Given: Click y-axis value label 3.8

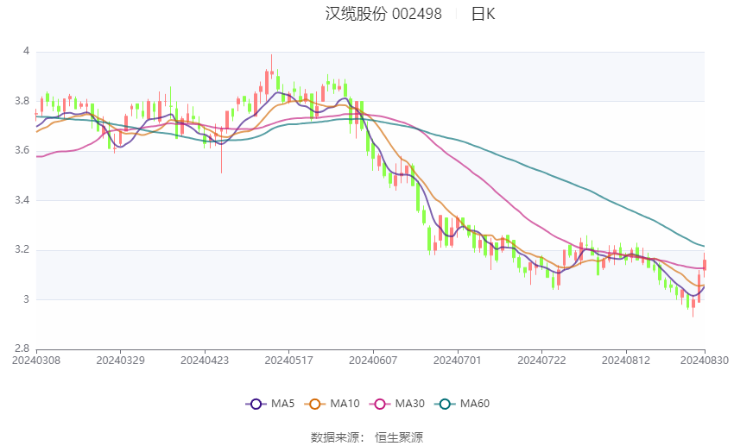Looking at the screenshot, I should coord(22,101).
